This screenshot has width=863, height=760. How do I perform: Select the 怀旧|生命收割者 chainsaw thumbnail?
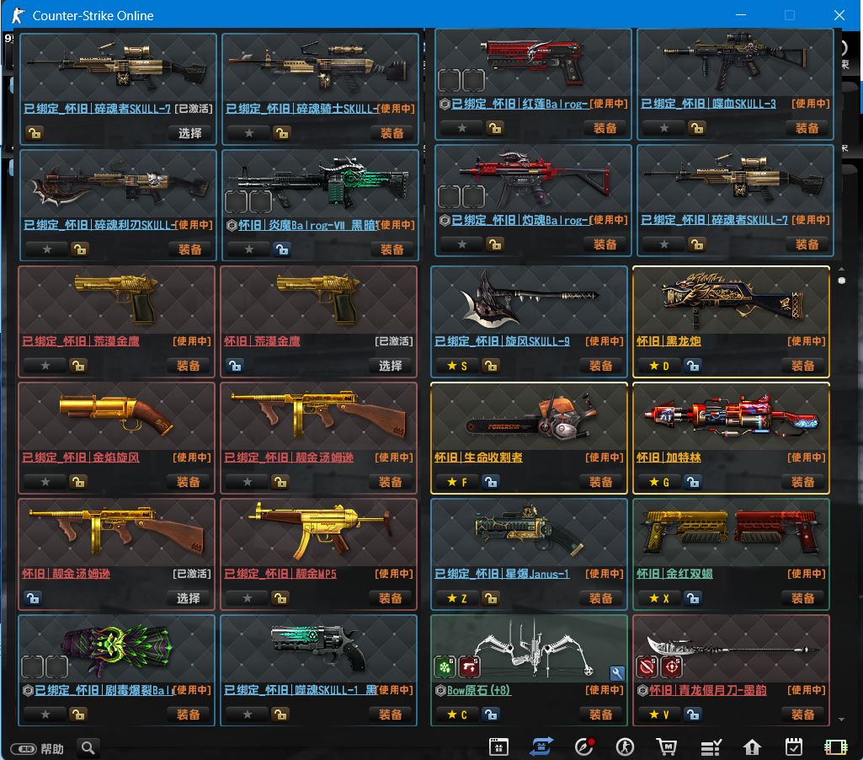529,416
